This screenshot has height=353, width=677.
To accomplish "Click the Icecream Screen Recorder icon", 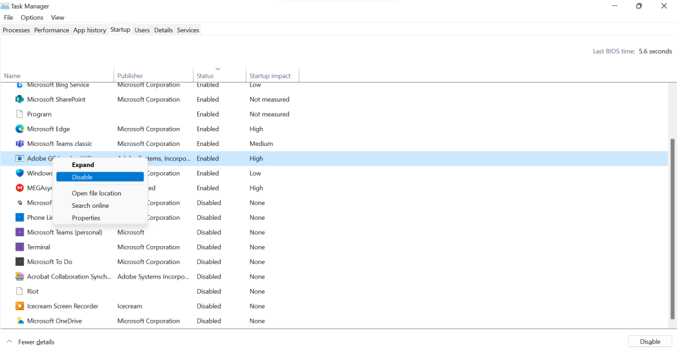I will coord(19,306).
